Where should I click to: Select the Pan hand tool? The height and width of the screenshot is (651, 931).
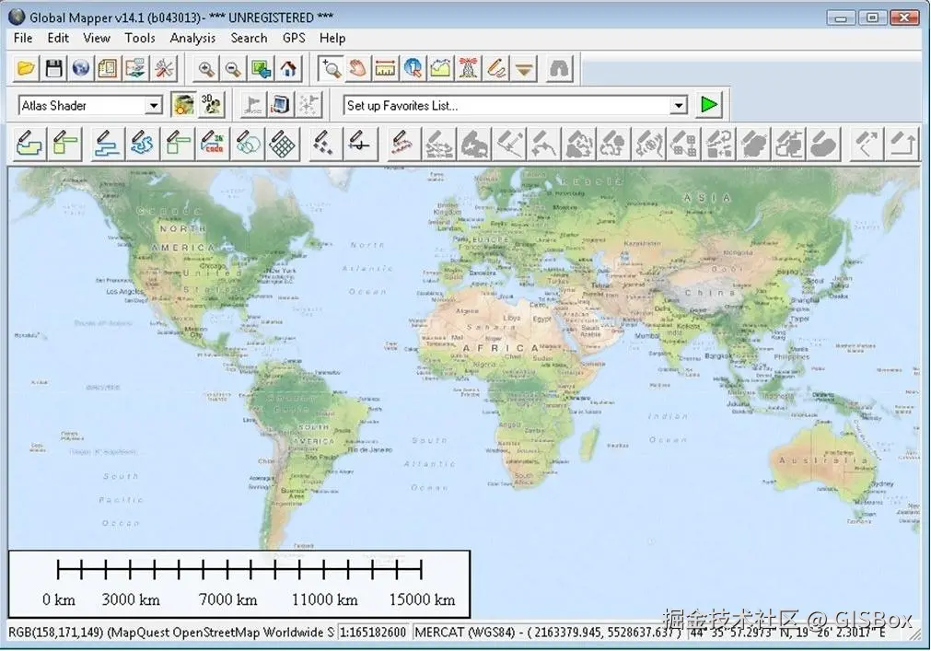pos(357,69)
